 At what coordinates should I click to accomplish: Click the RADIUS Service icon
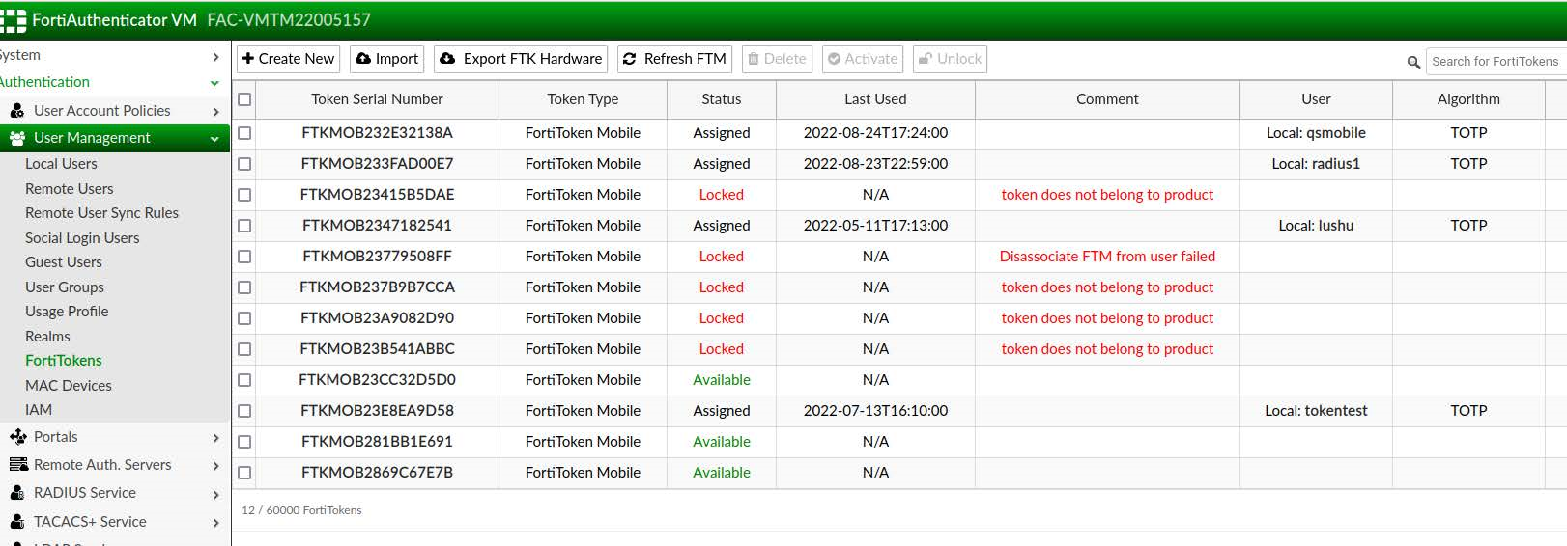pos(17,493)
